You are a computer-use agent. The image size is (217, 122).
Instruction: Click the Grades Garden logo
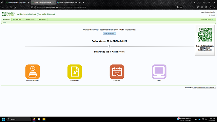(x=8, y=14)
